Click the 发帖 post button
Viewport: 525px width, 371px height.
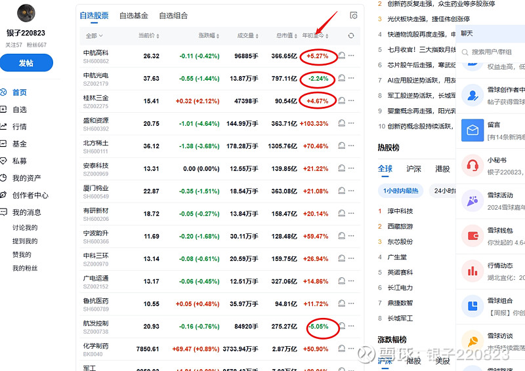[26, 63]
